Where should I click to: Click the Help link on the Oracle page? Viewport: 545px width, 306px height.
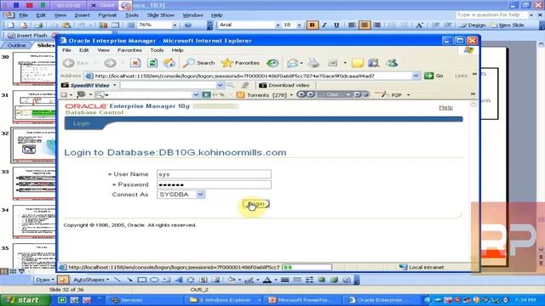click(x=445, y=108)
